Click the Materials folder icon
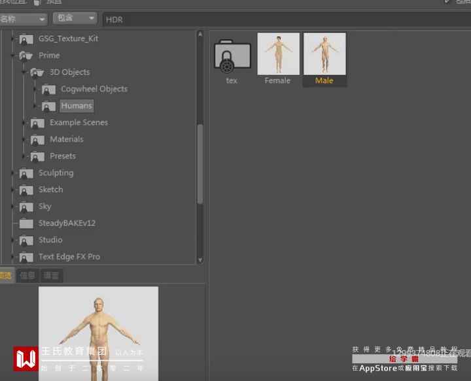The height and width of the screenshot is (381, 471). click(37, 139)
